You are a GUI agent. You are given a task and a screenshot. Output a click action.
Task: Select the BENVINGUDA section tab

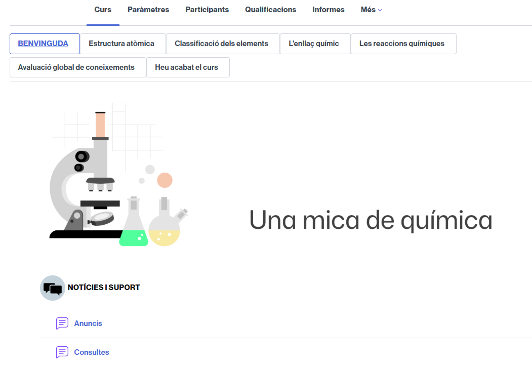pos(45,44)
